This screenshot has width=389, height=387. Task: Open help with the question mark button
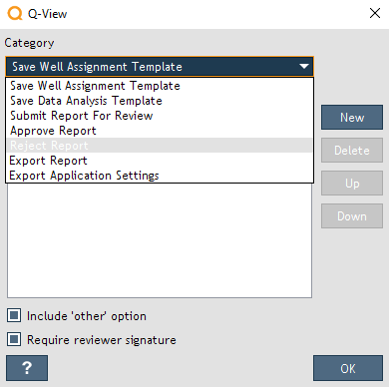tap(27, 368)
